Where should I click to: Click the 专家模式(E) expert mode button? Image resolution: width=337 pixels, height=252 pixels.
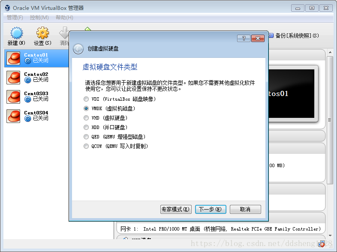point(176,209)
